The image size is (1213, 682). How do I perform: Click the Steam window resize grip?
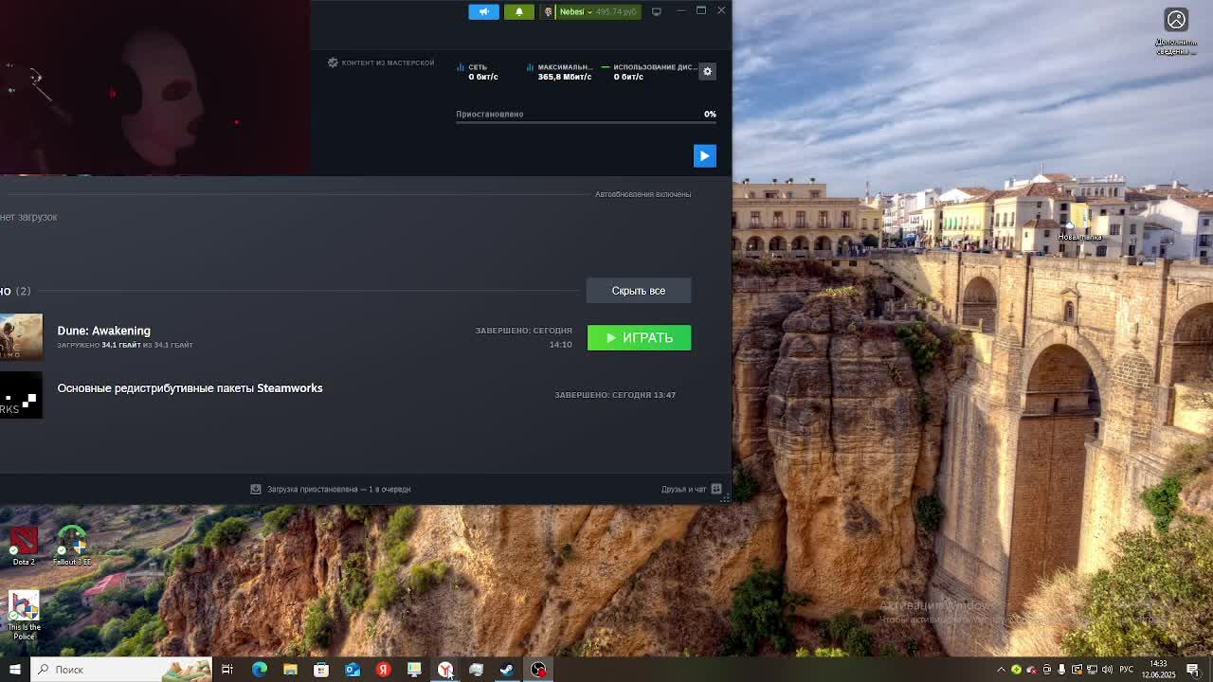click(726, 498)
